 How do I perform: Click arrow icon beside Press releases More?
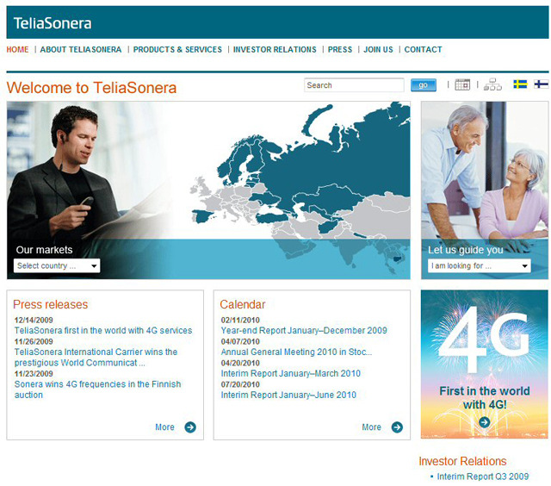(x=190, y=427)
